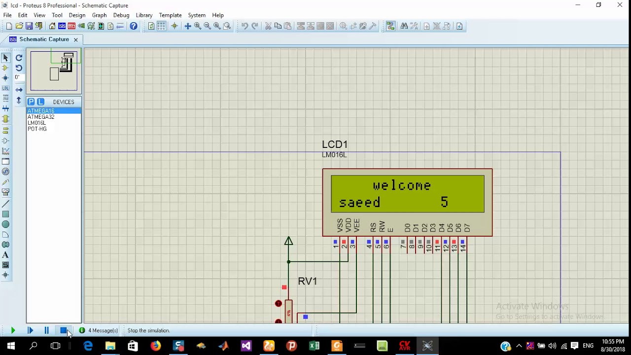Screen dimensions: 631x355
Task: Open the Library menu
Action: pos(144,15)
